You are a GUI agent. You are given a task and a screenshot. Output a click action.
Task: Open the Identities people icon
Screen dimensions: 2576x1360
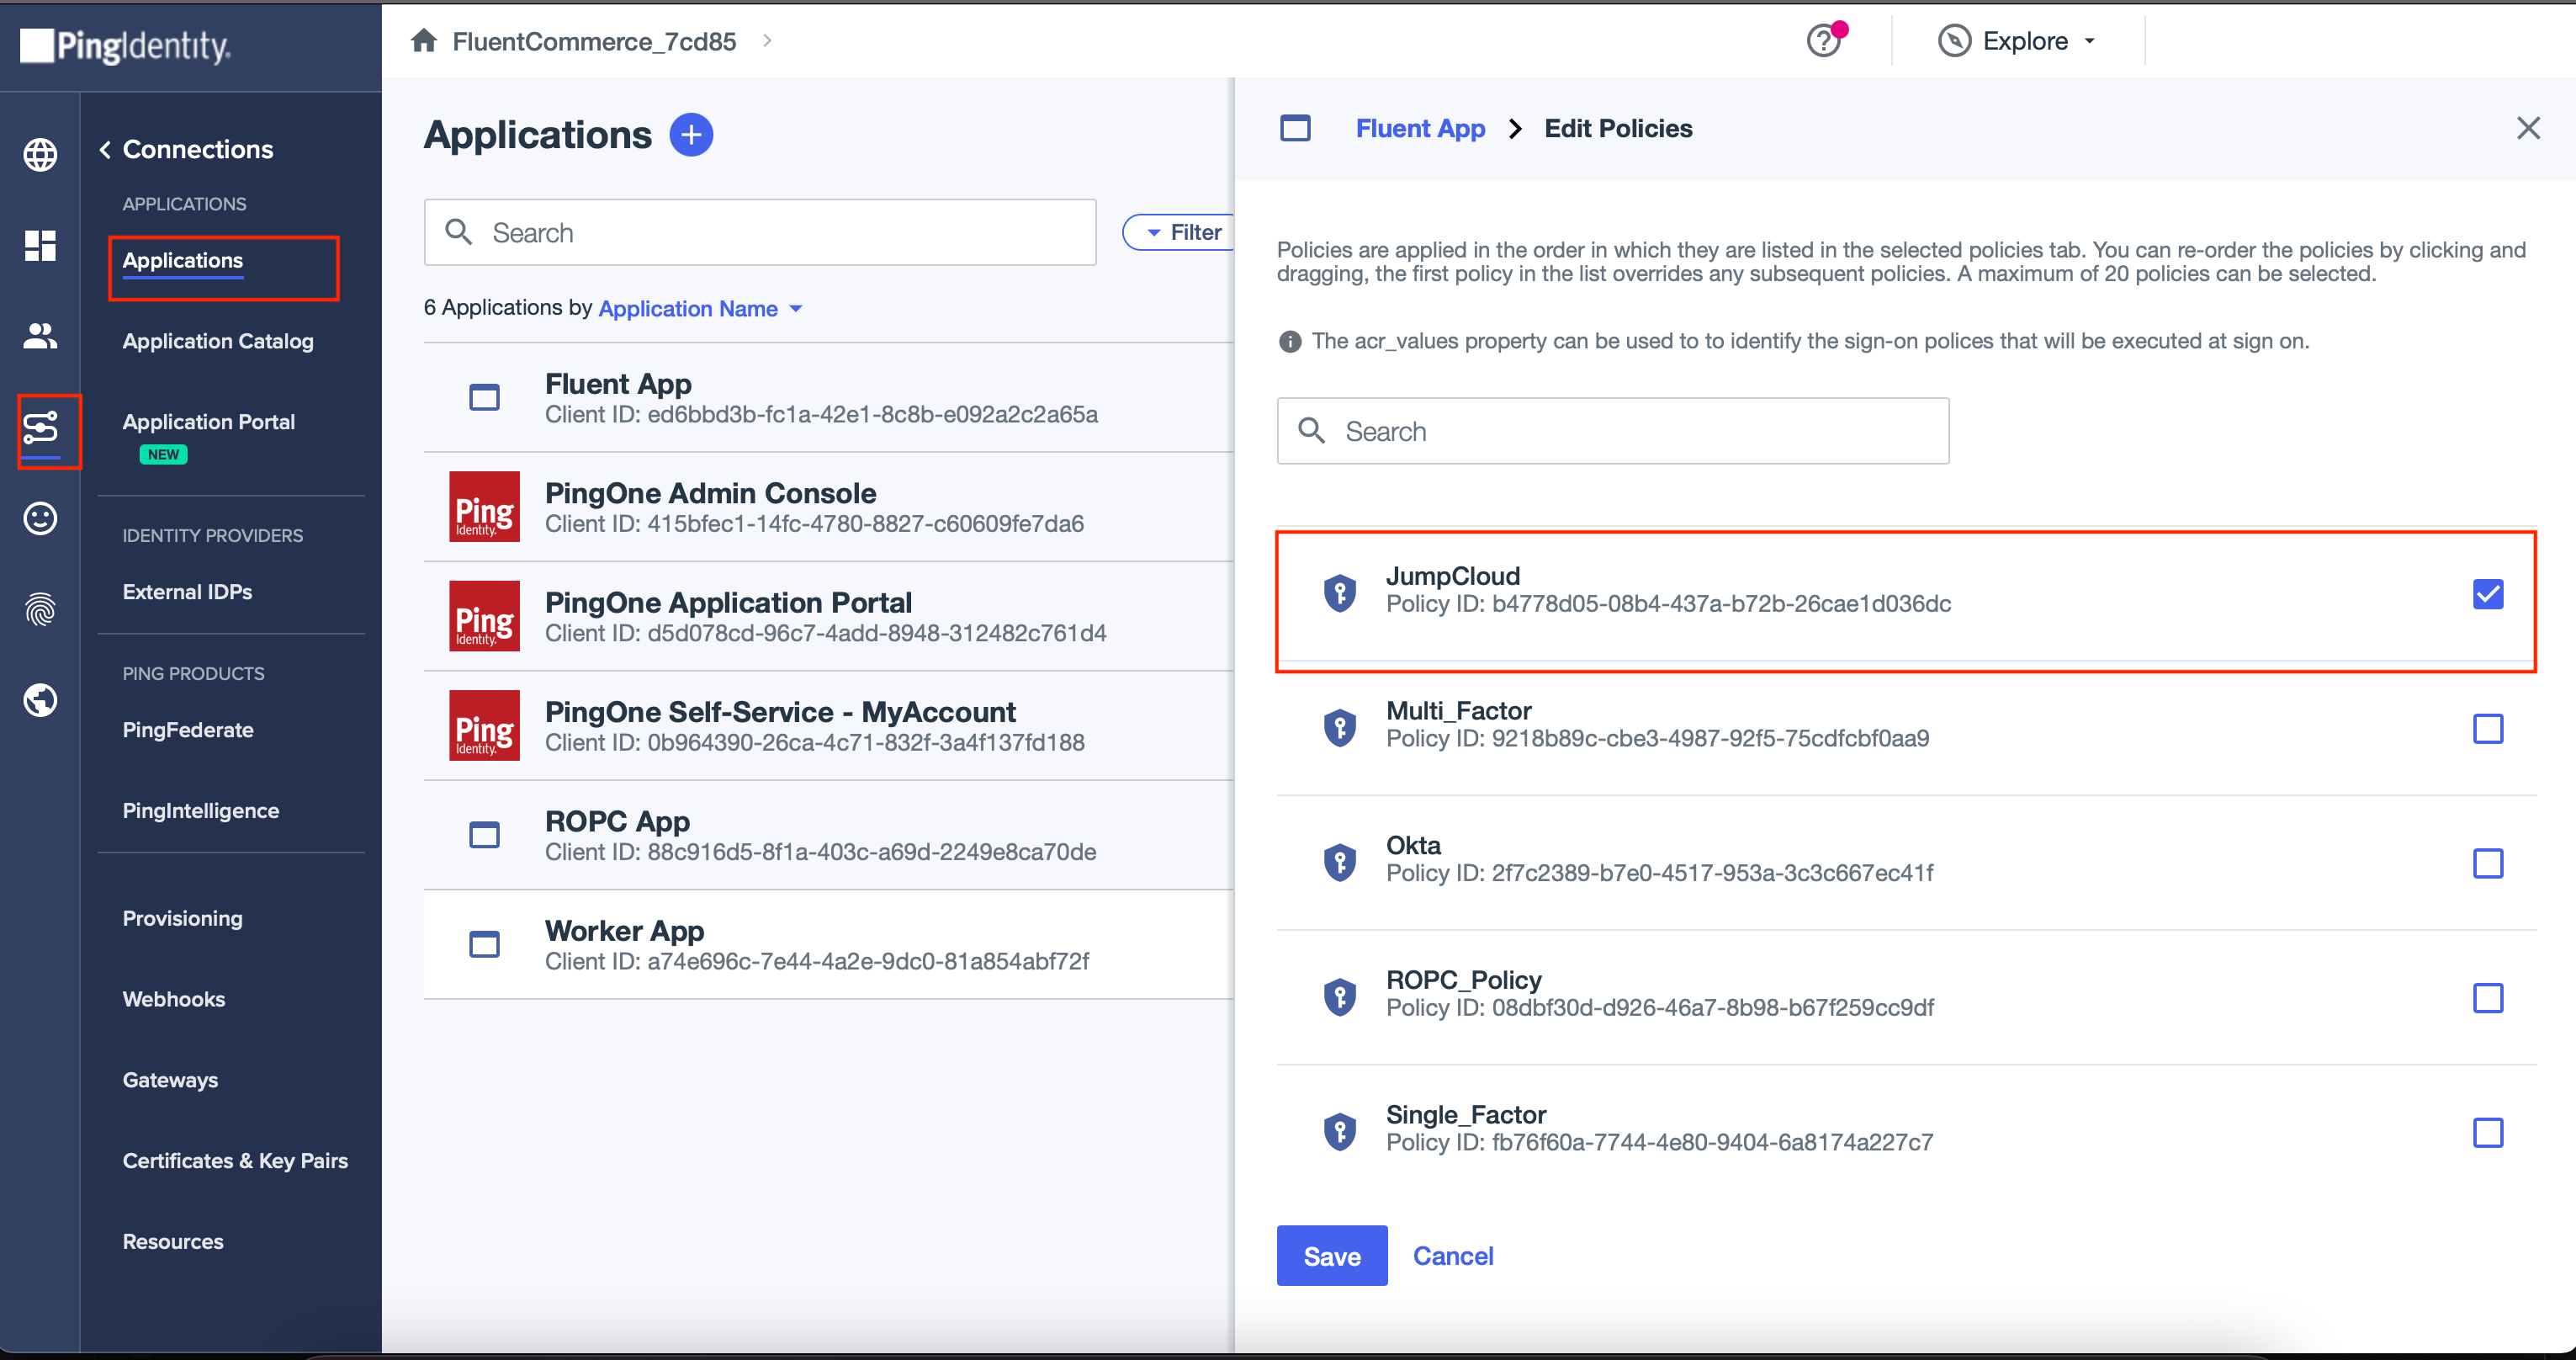(40, 336)
